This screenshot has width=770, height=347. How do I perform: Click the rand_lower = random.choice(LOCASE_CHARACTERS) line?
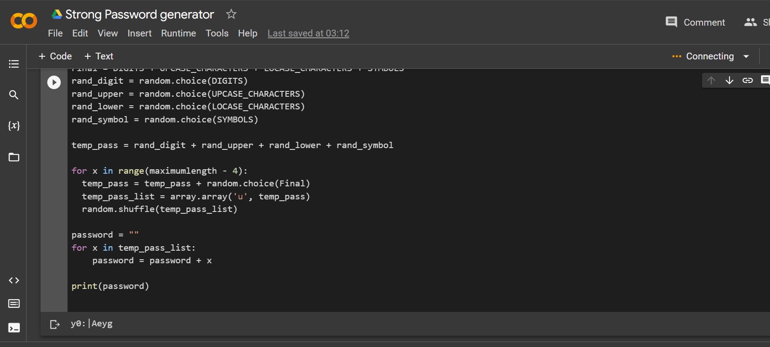pyautogui.click(x=188, y=107)
